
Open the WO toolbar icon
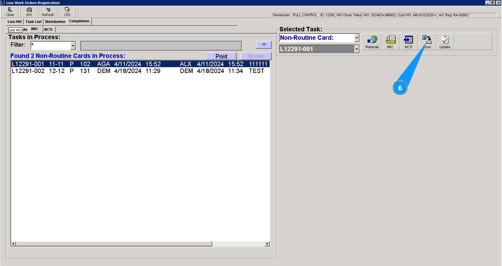click(29, 12)
